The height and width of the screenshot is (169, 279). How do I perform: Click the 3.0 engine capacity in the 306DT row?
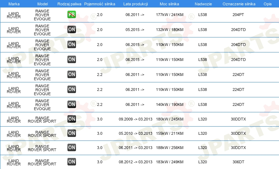pos(100,162)
